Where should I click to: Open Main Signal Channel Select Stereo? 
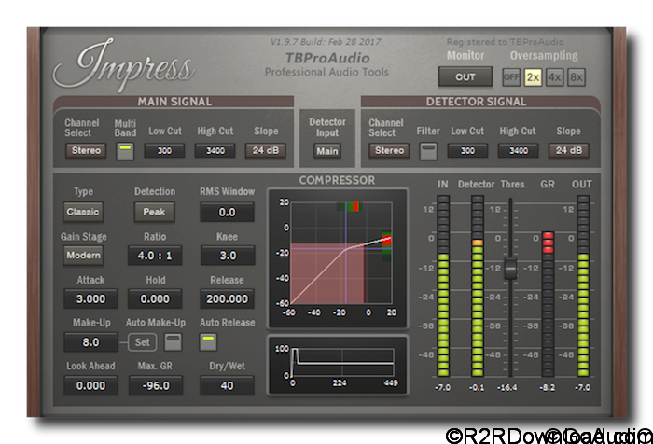tap(85, 150)
